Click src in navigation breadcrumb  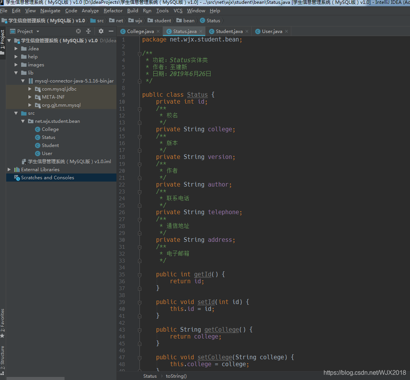point(97,21)
